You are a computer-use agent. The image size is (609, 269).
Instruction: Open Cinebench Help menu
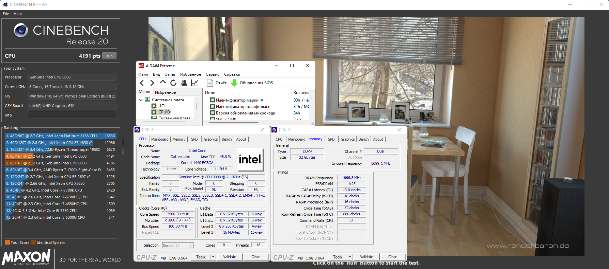18,14
